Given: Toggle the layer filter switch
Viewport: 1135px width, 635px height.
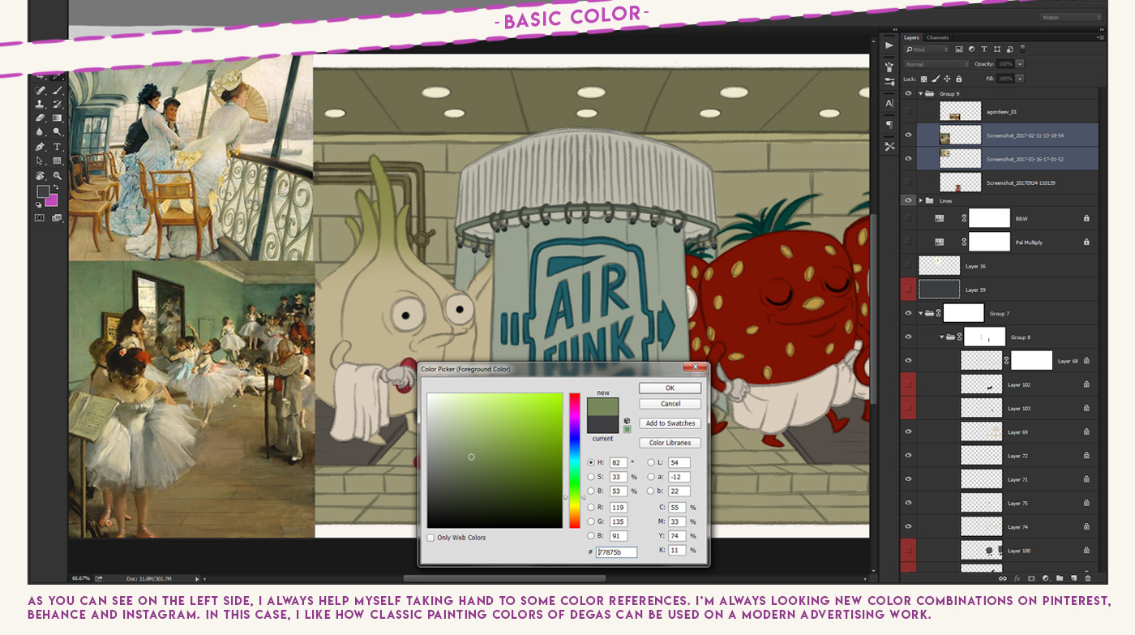Looking at the screenshot, I should coord(1022,49).
